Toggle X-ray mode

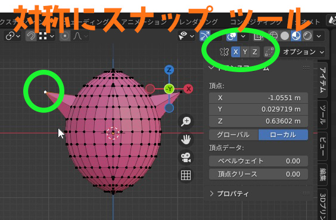point(258,36)
